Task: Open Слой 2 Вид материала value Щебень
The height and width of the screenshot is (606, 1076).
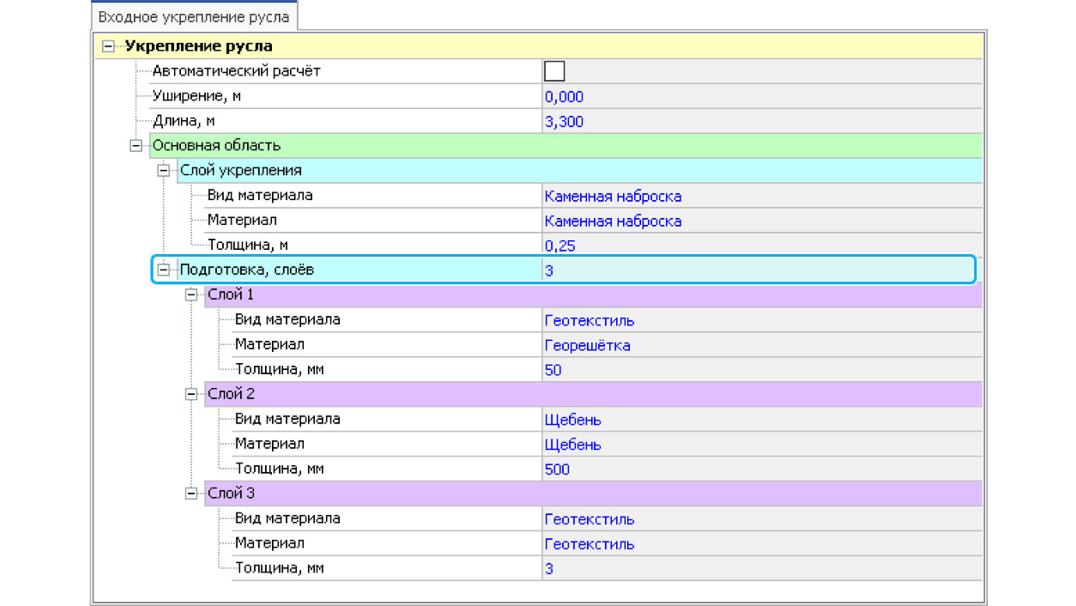Action: click(762, 419)
